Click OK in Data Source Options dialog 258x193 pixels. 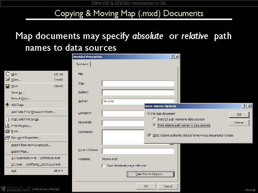pos(239,115)
